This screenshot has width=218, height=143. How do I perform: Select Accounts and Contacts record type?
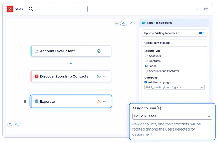coord(146,71)
